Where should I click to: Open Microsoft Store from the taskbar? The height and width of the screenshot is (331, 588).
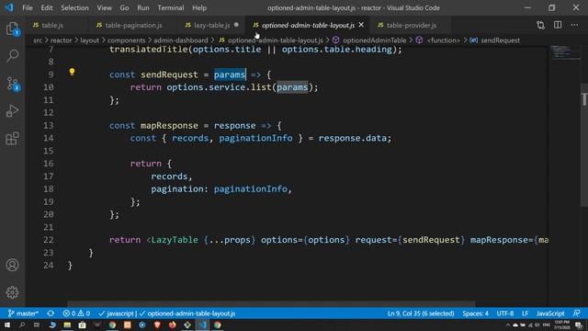tap(82, 325)
